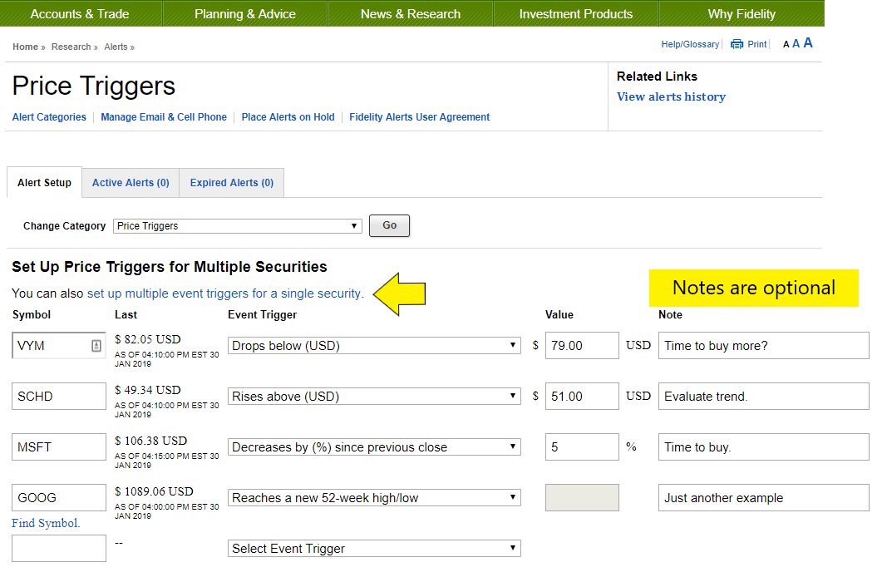
Task: Click the MSFT symbol input field
Action: [x=59, y=447]
